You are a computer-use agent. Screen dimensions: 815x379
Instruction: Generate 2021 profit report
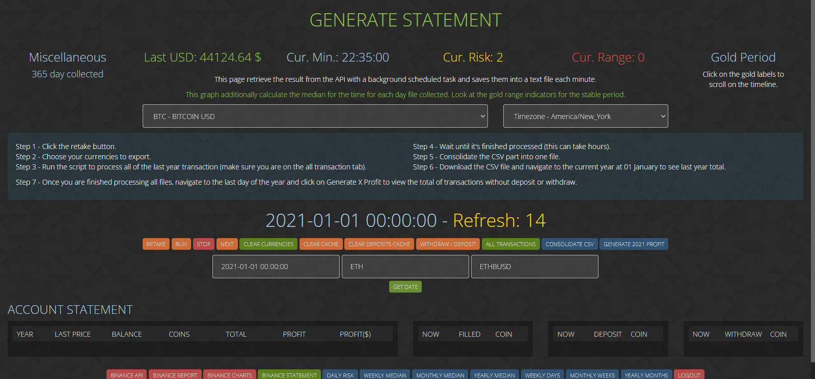point(634,244)
